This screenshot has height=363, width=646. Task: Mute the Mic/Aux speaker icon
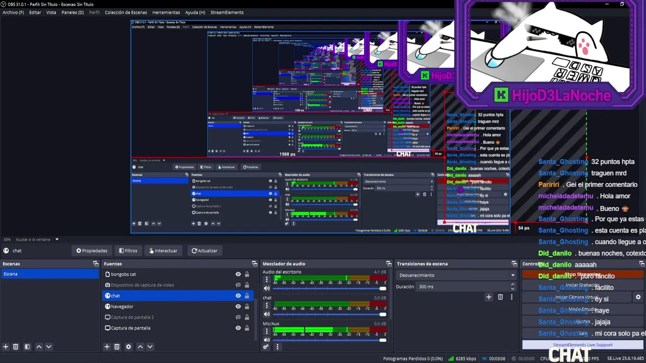pyautogui.click(x=267, y=340)
